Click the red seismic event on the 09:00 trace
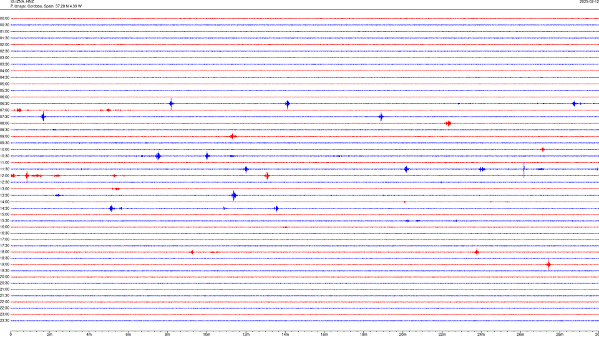 click(233, 137)
